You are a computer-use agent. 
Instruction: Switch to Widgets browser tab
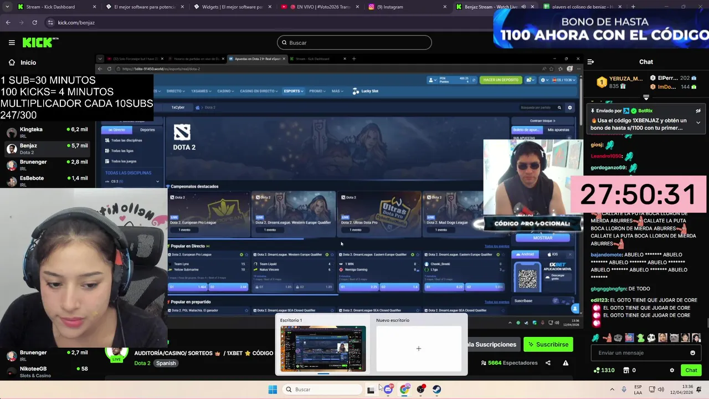232,7
